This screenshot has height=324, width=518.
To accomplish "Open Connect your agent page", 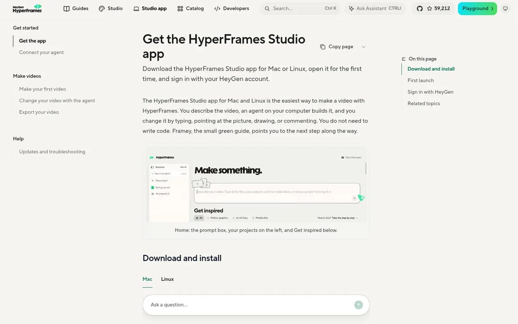I will [41, 52].
